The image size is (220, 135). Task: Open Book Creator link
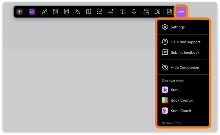click(x=183, y=100)
